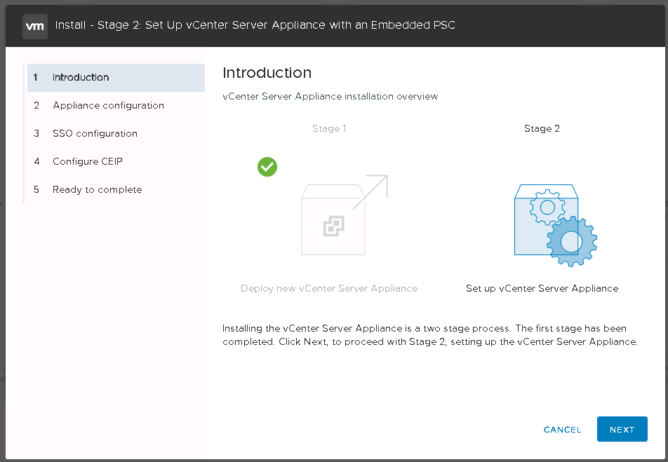The width and height of the screenshot is (668, 462).
Task: Click the Install - Stage 2 title bar text
Action: [x=255, y=26]
